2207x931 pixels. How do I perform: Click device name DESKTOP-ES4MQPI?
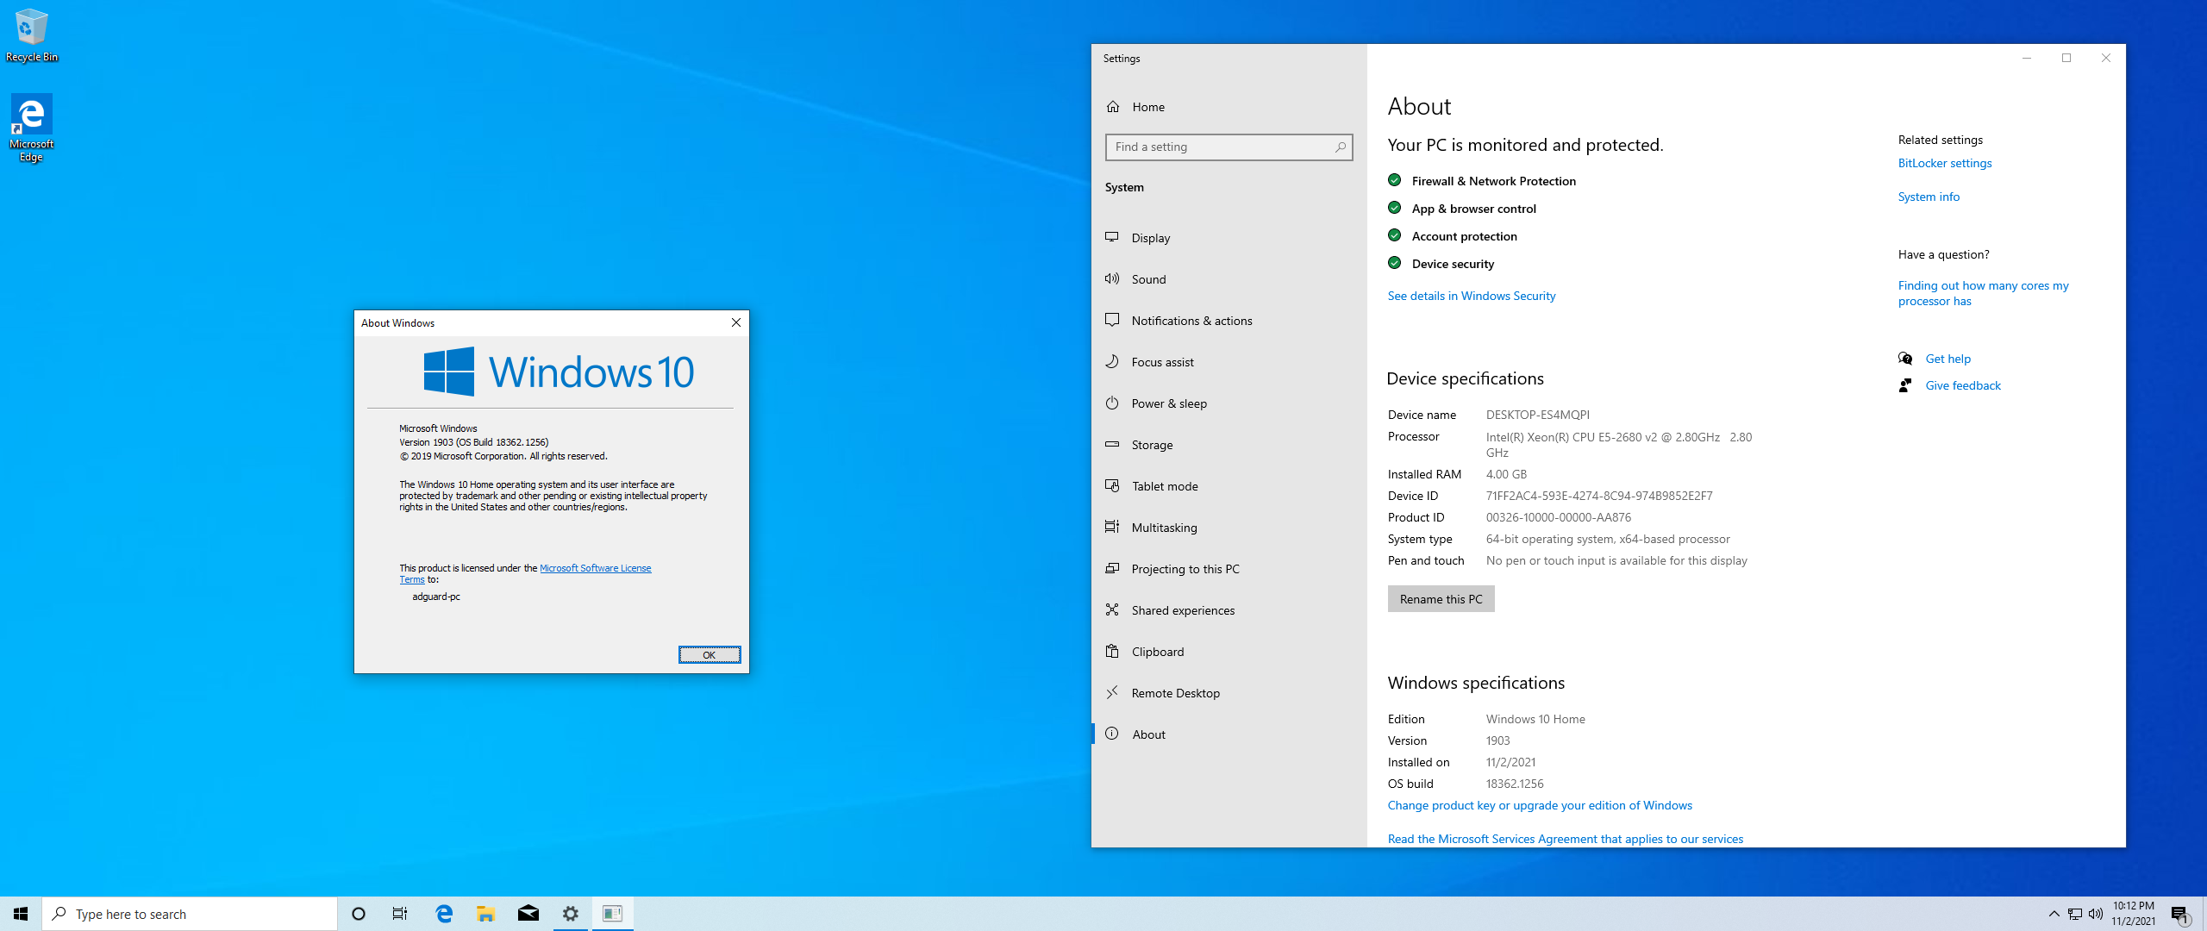click(1537, 415)
